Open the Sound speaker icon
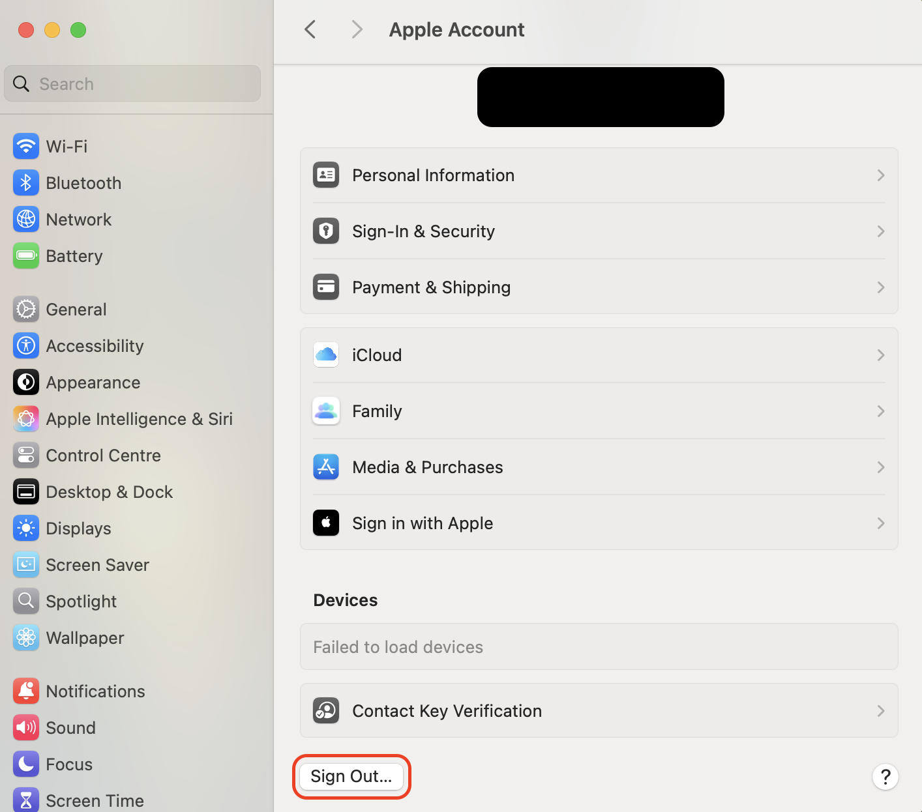922x812 pixels. 26,728
